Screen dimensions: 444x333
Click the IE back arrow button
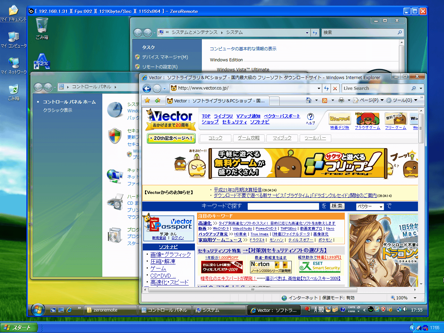tap(147, 88)
